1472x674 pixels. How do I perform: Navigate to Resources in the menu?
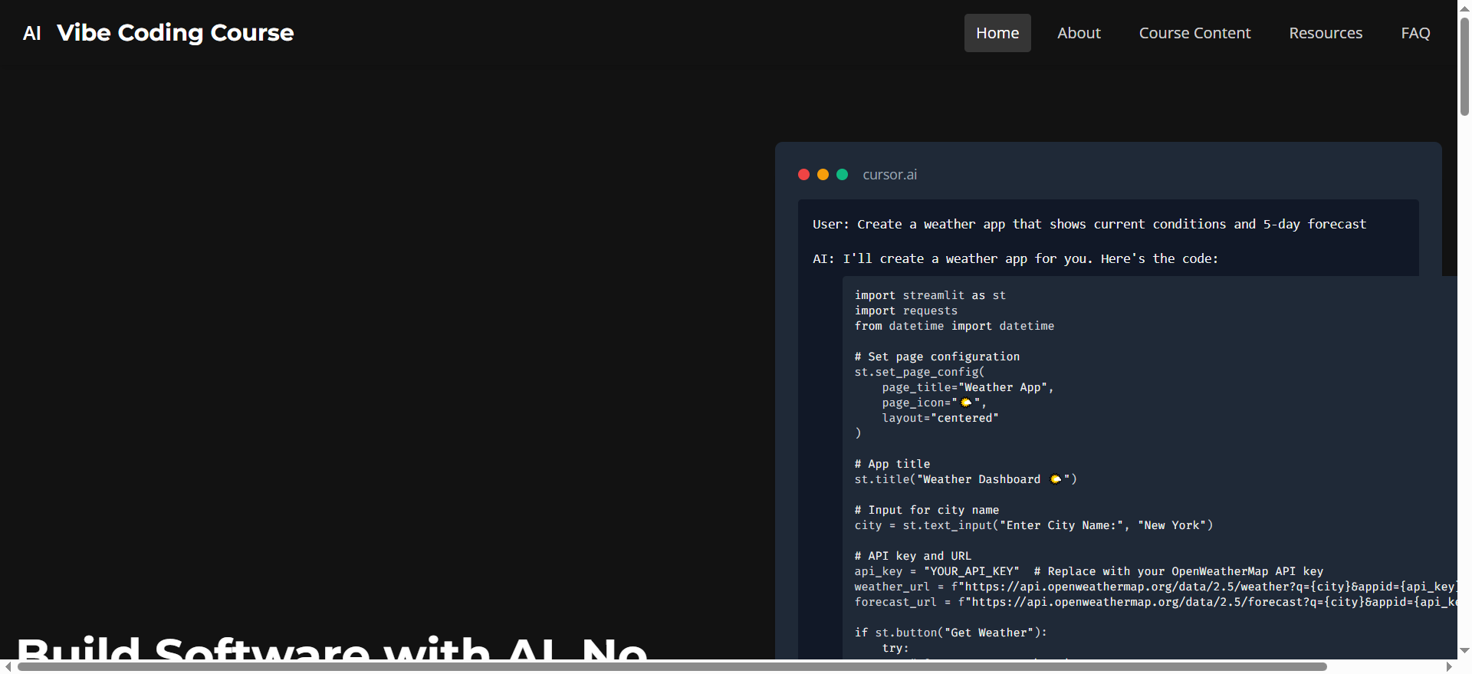tap(1326, 33)
